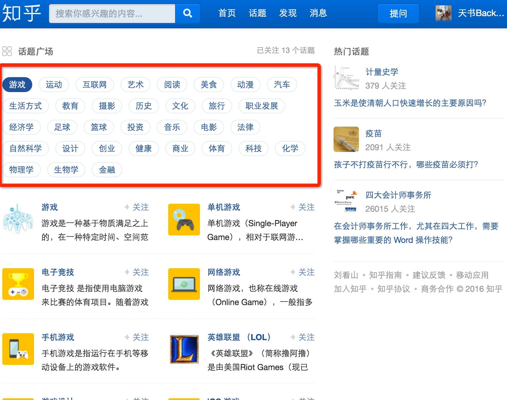Open the 疫苗 hot topic link
Screen dimensions: 507x400
(373, 134)
